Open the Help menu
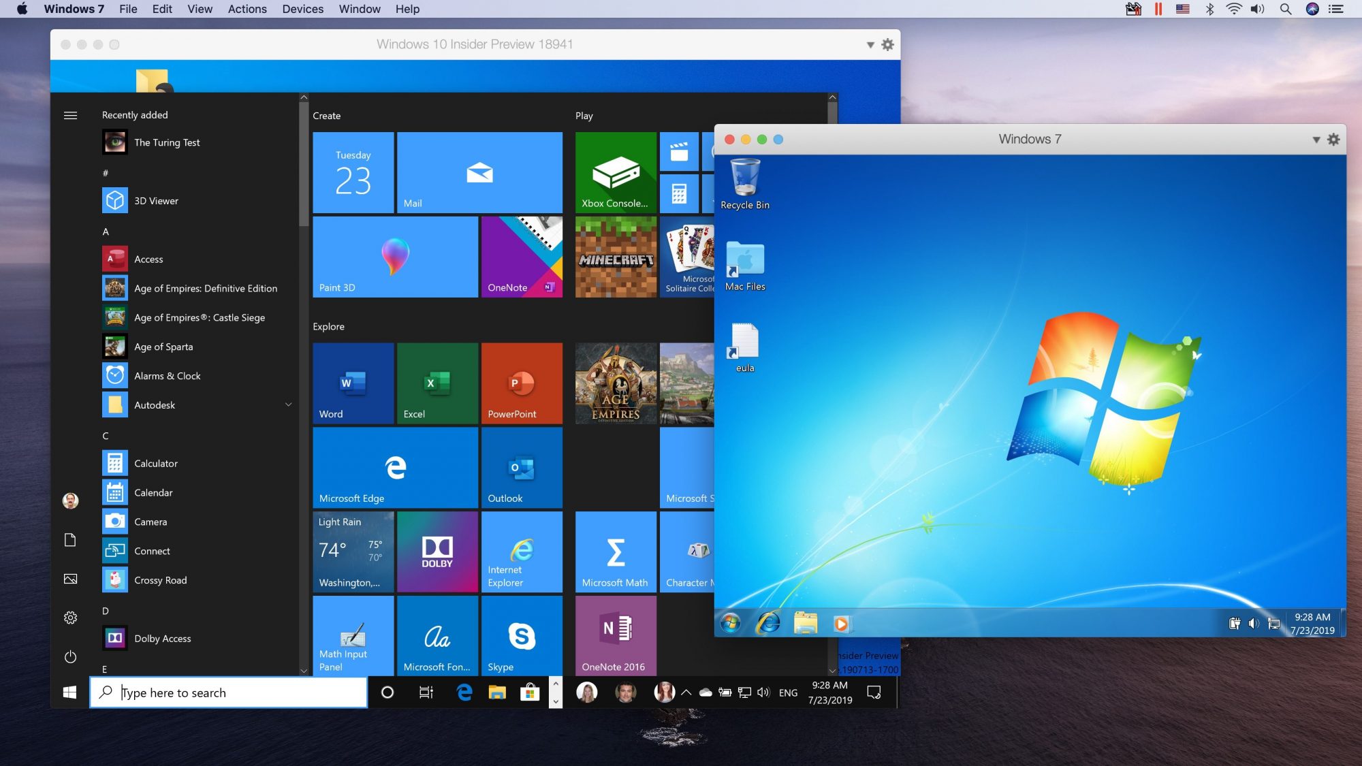Viewport: 1362px width, 766px height. (x=407, y=9)
